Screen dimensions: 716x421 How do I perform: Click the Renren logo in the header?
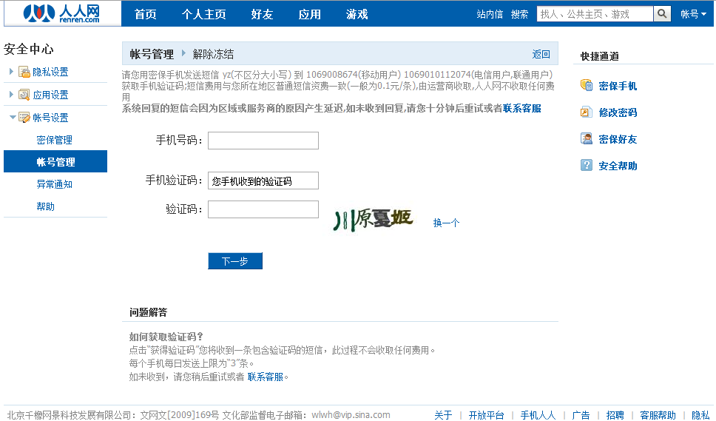(61, 13)
